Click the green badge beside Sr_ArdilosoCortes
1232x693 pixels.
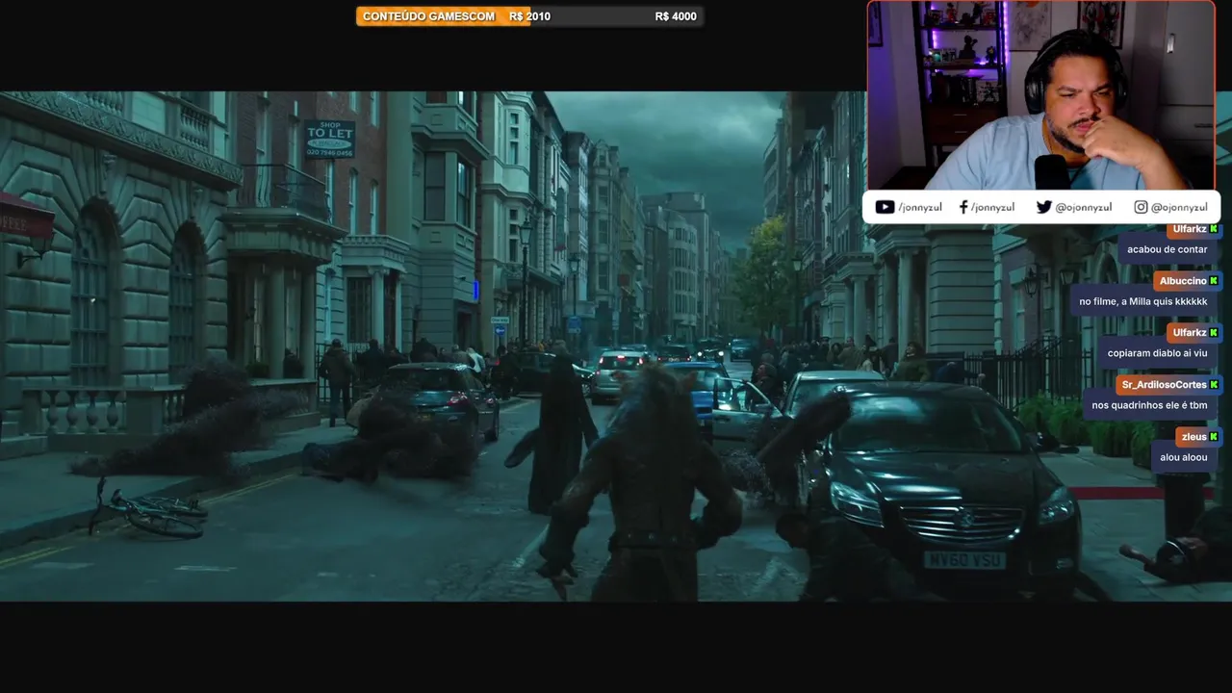point(1214,385)
